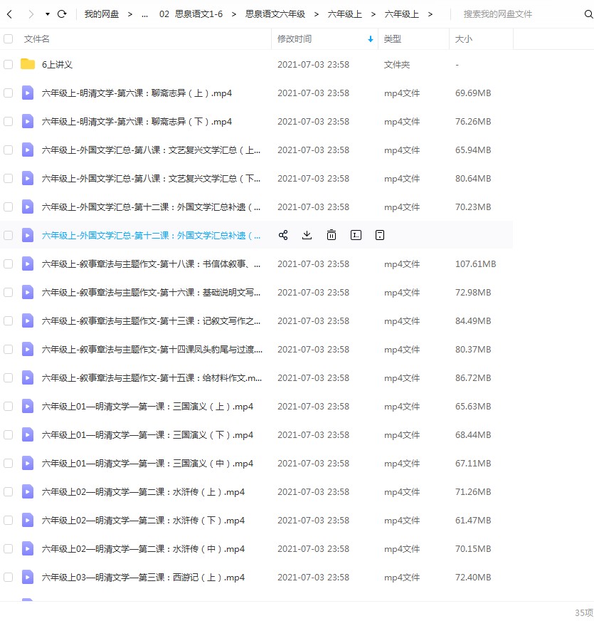This screenshot has height=621, width=594.
Task: Click the search magnifier icon
Action: pyautogui.click(x=588, y=14)
